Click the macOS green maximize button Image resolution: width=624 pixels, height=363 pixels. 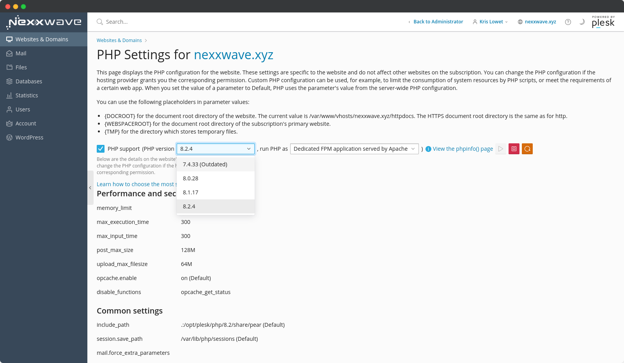coord(23,7)
